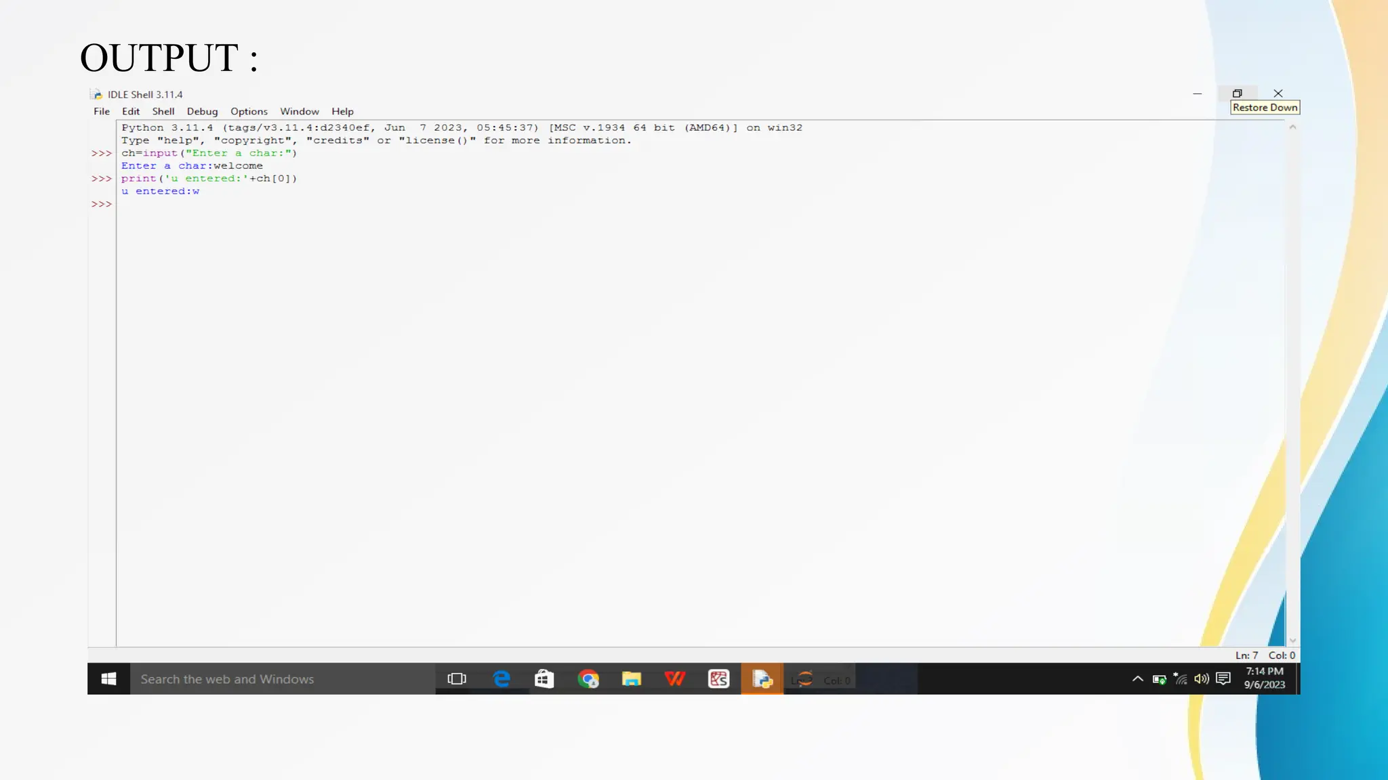Click the scrollbar up arrow
Viewport: 1388px width, 780px height.
(1292, 127)
